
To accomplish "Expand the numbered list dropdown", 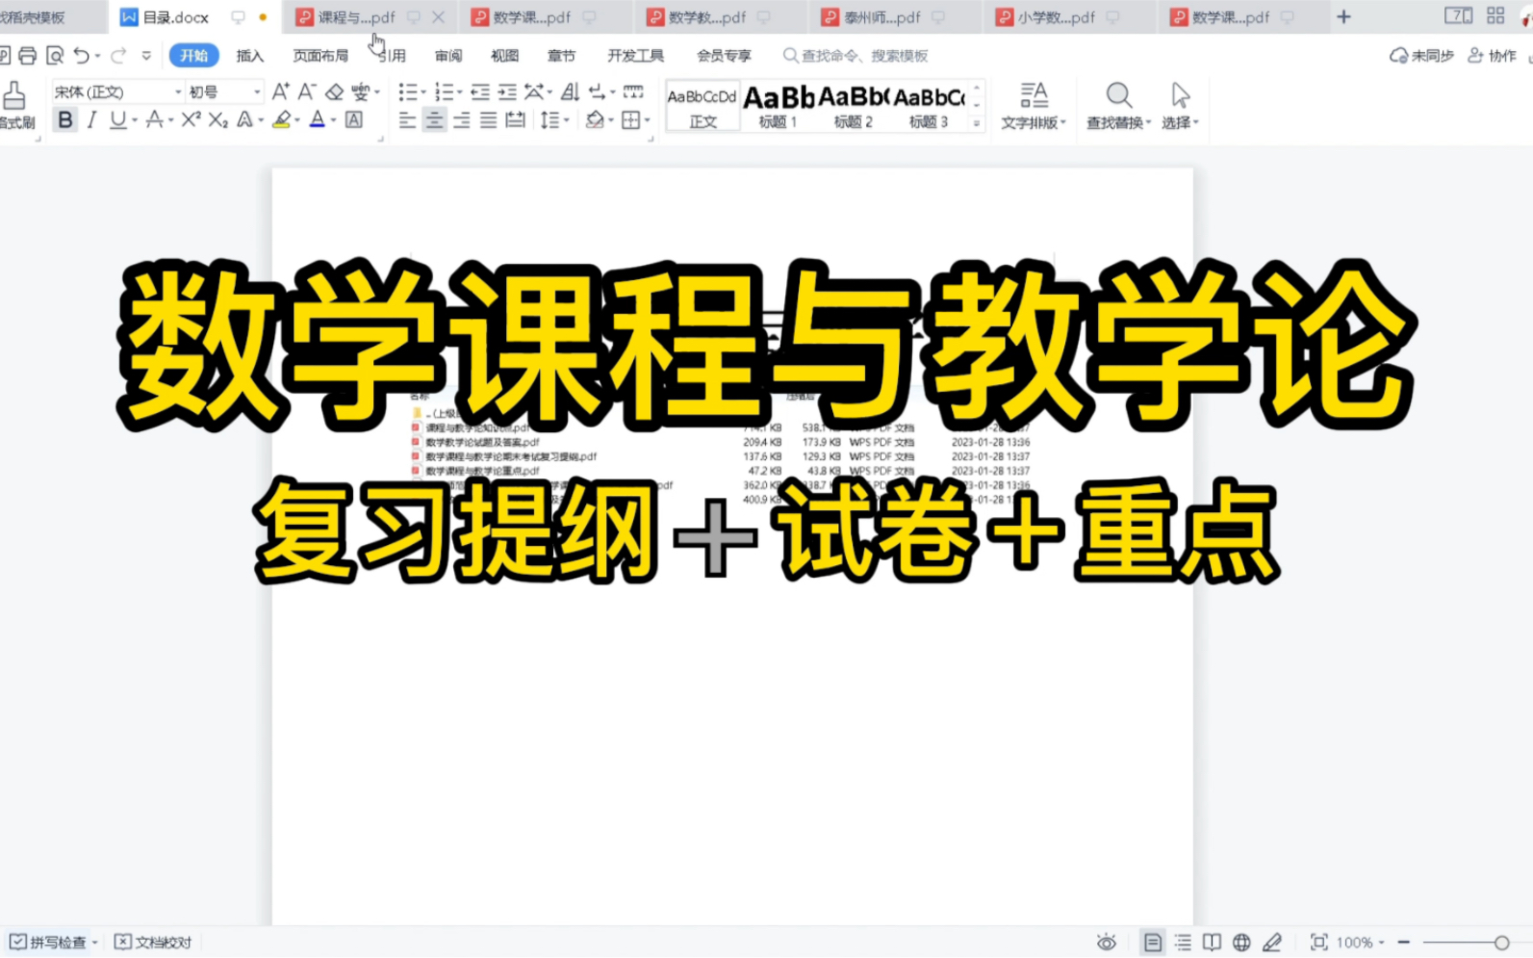I will (460, 92).
